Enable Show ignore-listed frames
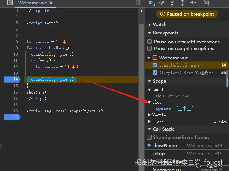229x171 pixels. click(x=149, y=137)
